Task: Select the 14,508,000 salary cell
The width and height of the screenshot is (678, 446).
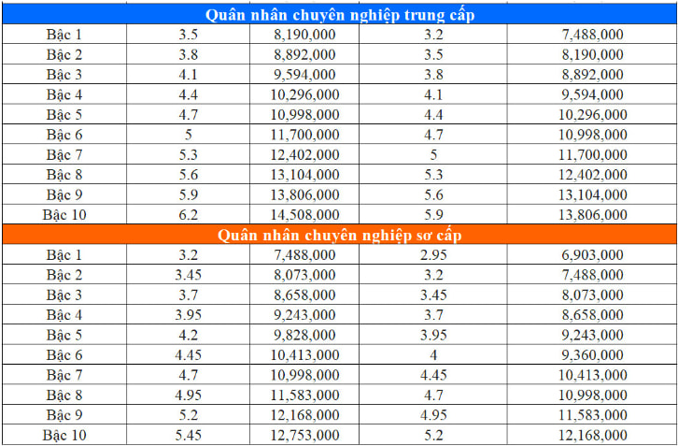Action: coord(307,214)
